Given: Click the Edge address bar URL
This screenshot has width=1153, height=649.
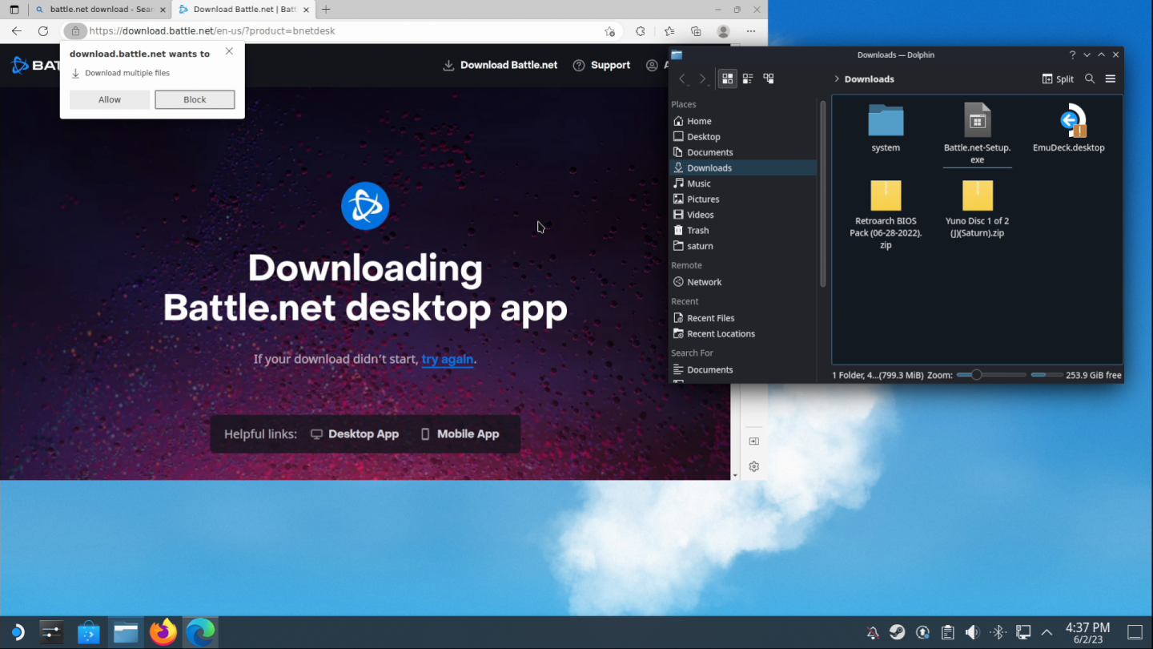Looking at the screenshot, I should pyautogui.click(x=212, y=31).
